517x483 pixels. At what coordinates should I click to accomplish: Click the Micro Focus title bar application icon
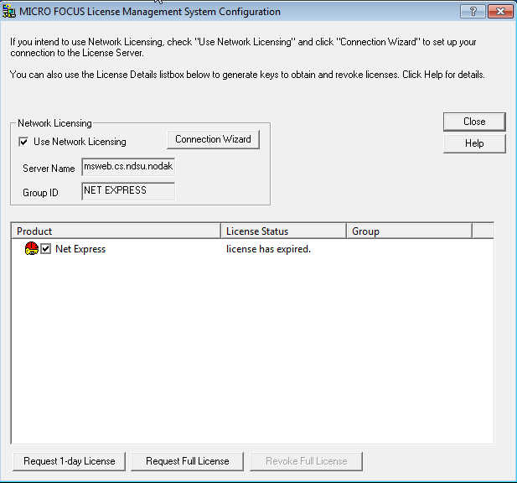9,12
